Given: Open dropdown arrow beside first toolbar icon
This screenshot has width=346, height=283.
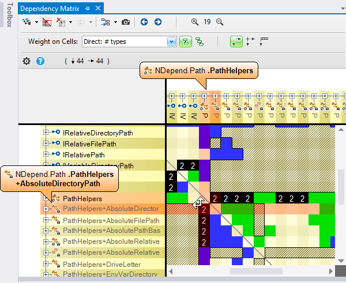Looking at the screenshot, I should [x=36, y=22].
